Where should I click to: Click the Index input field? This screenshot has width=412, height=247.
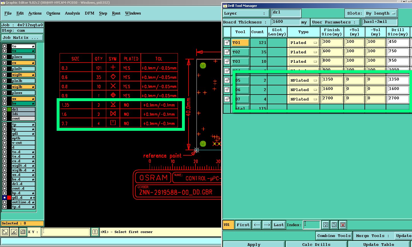312,225
